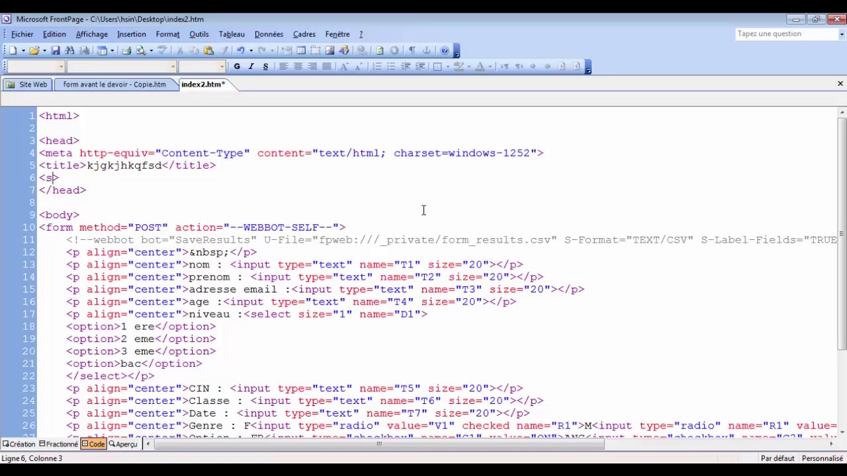Click the horizontal scrollbar thumb below the code
The height and width of the screenshot is (476, 847).
pyautogui.click(x=379, y=444)
